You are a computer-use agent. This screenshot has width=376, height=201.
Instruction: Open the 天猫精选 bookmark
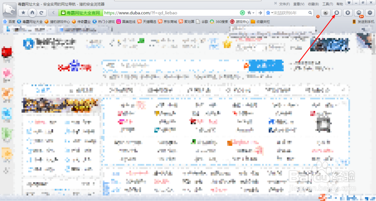pyautogui.click(x=147, y=21)
